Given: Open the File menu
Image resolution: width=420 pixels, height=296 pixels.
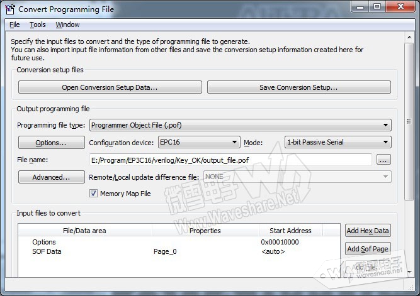Looking at the screenshot, I should [x=14, y=25].
